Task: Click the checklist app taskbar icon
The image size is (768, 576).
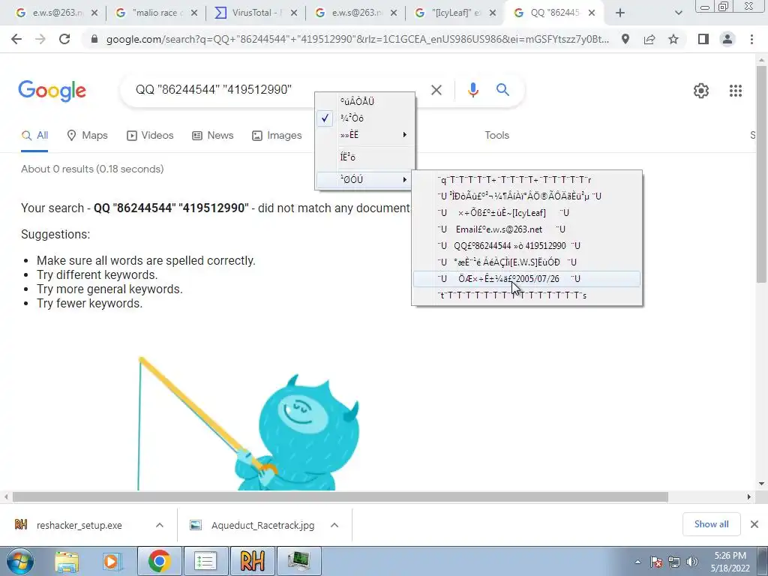Action: [x=205, y=561]
